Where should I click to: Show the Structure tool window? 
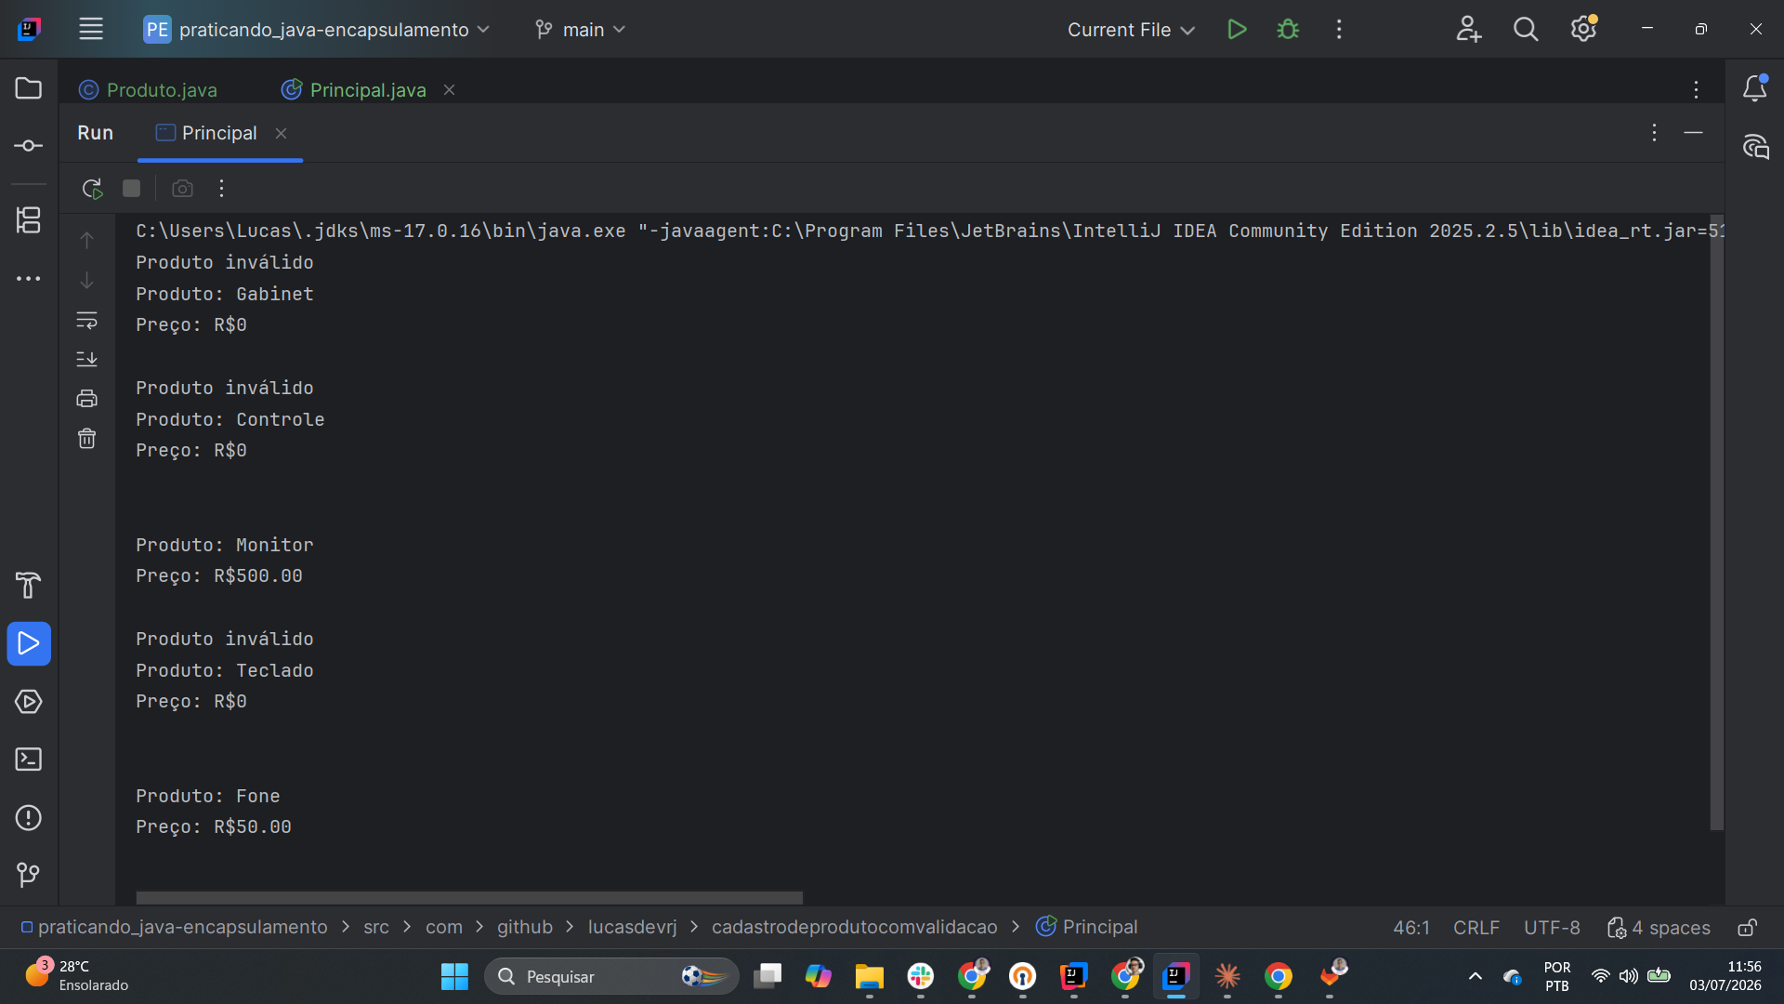pyautogui.click(x=29, y=220)
